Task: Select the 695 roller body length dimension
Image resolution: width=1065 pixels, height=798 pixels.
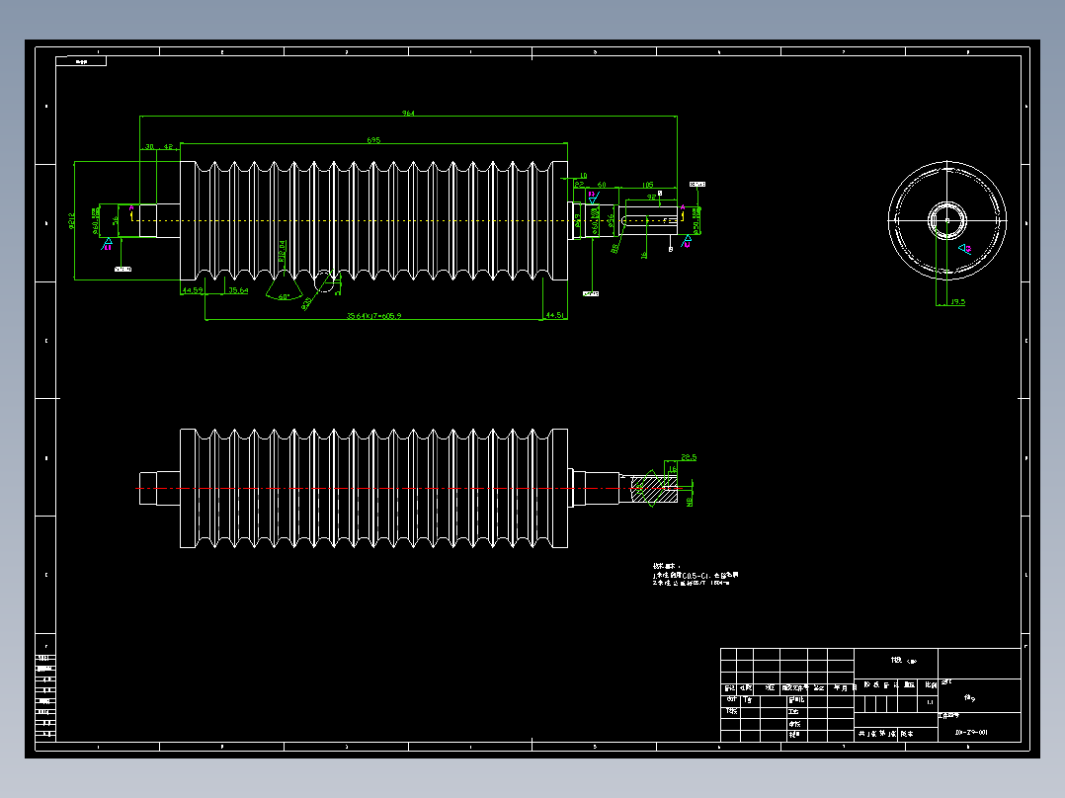Action: pos(373,140)
